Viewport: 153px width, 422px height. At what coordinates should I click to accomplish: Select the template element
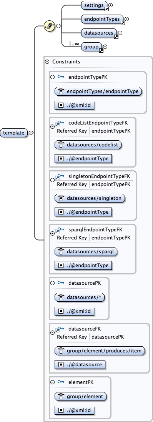coord(14,133)
